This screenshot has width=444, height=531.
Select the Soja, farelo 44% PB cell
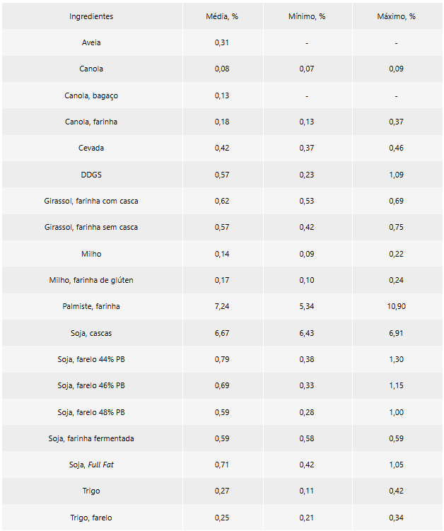[x=91, y=359]
